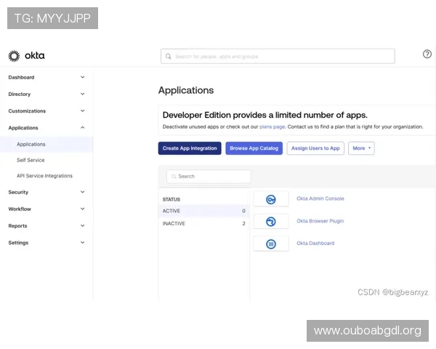The width and height of the screenshot is (436, 349).
Task: Open the More dropdown button
Action: pos(361,148)
